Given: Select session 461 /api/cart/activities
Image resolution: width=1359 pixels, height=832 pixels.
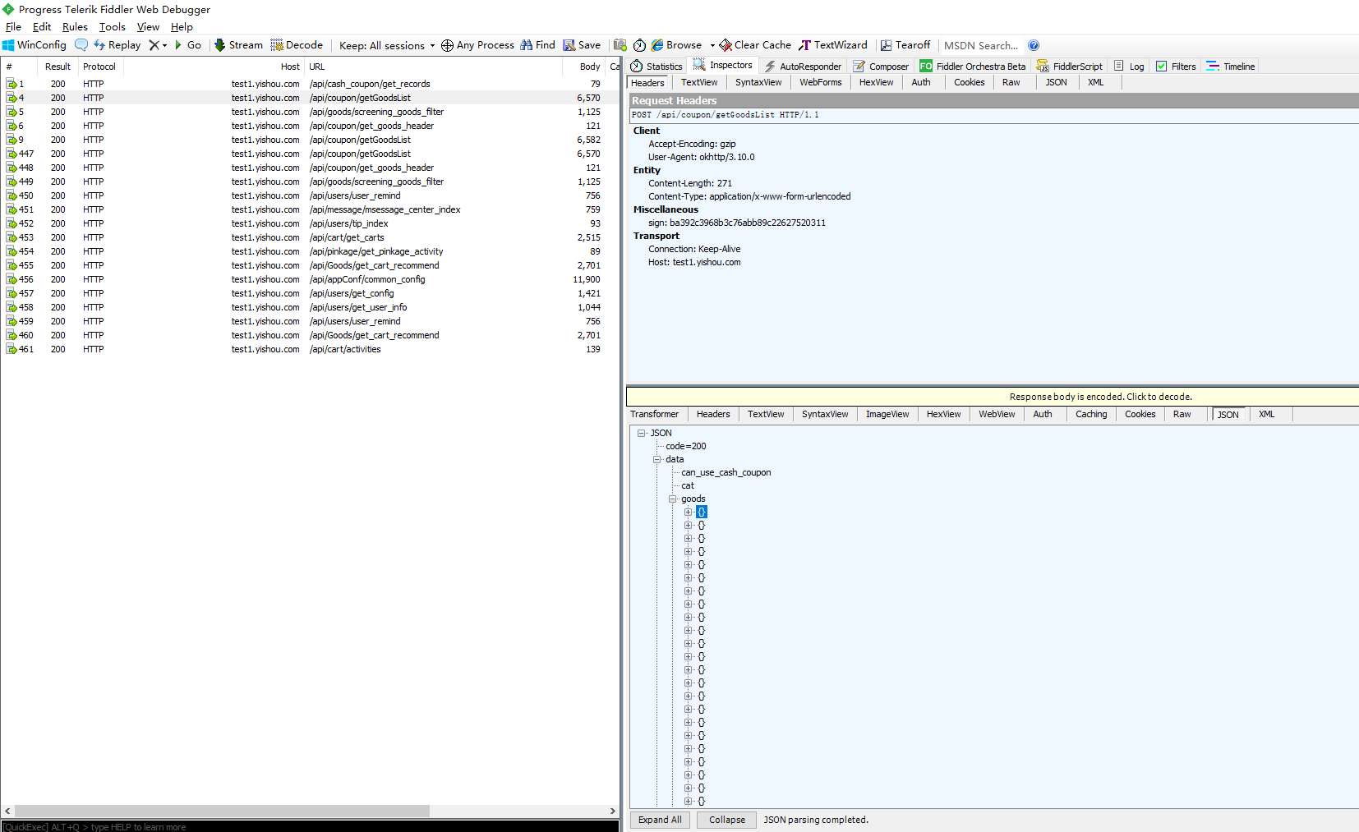Looking at the screenshot, I should click(x=310, y=349).
